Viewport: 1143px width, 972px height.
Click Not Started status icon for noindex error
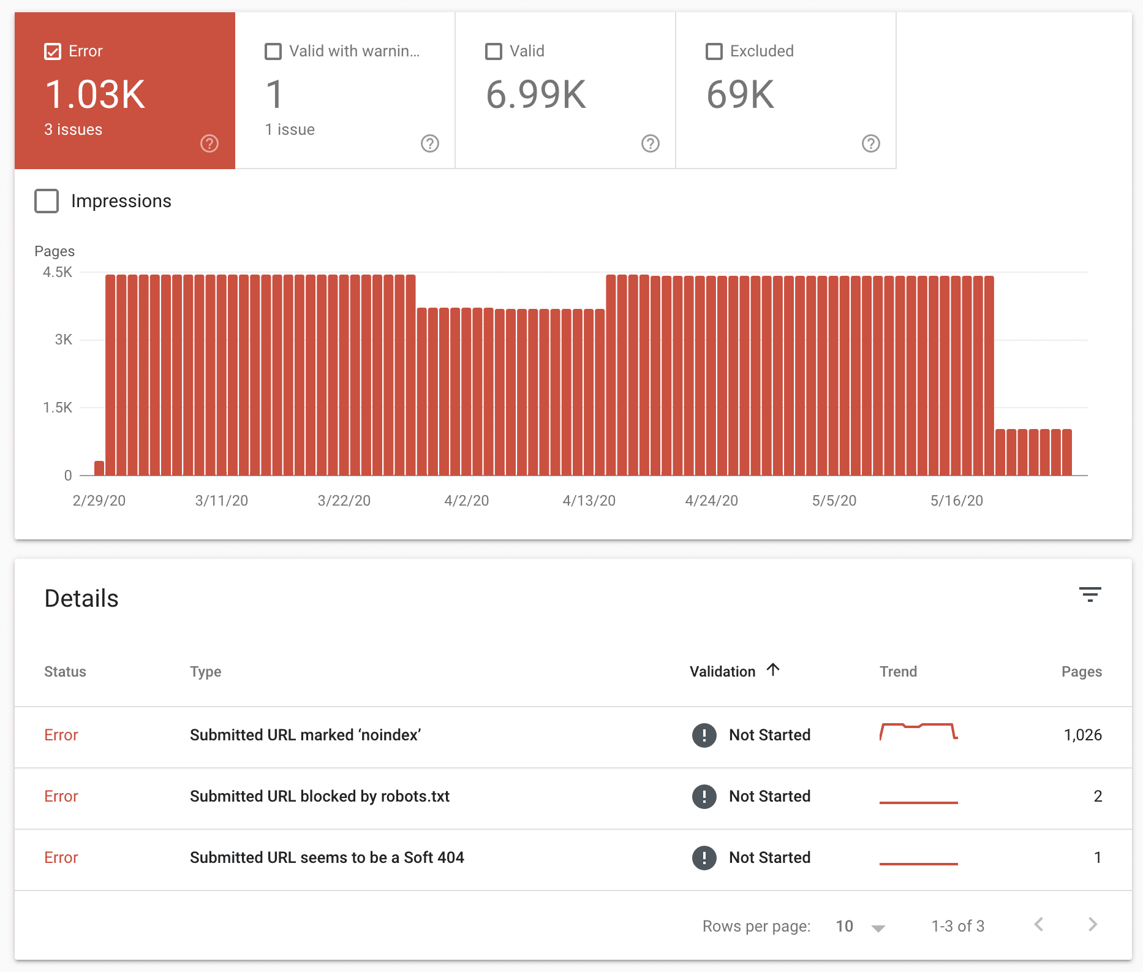coord(704,735)
